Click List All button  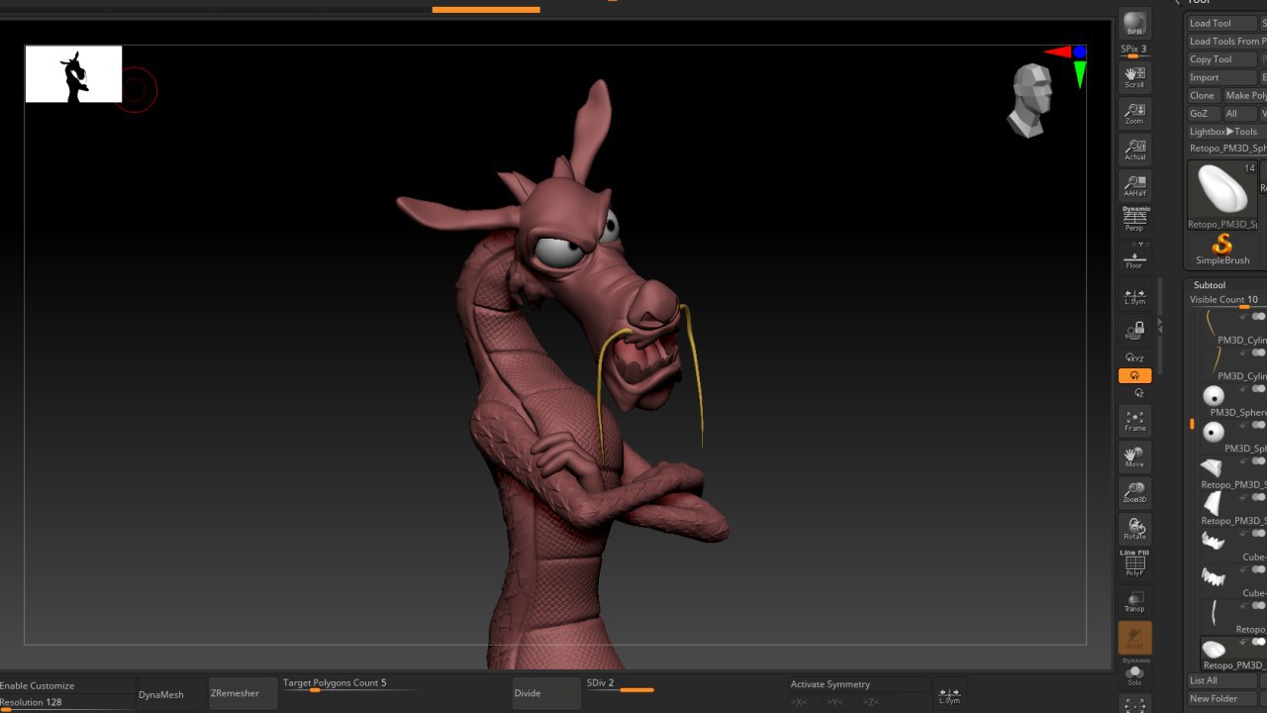click(1222, 680)
